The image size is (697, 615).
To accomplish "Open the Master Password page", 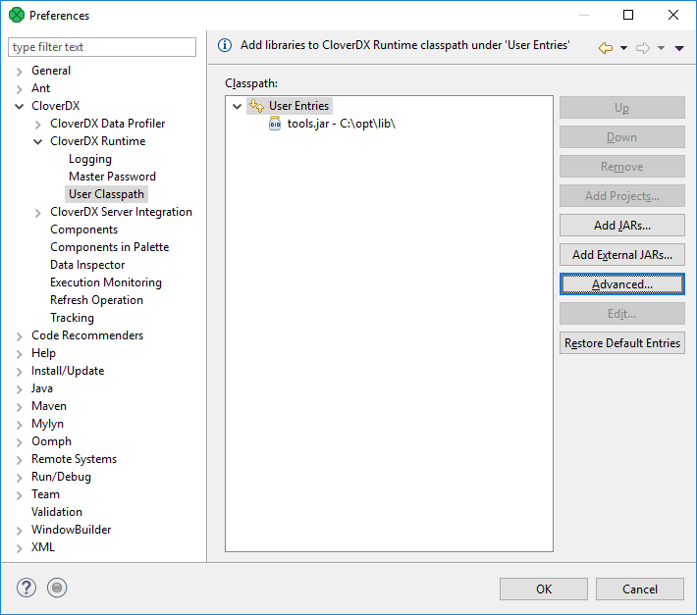I will pyautogui.click(x=112, y=177).
